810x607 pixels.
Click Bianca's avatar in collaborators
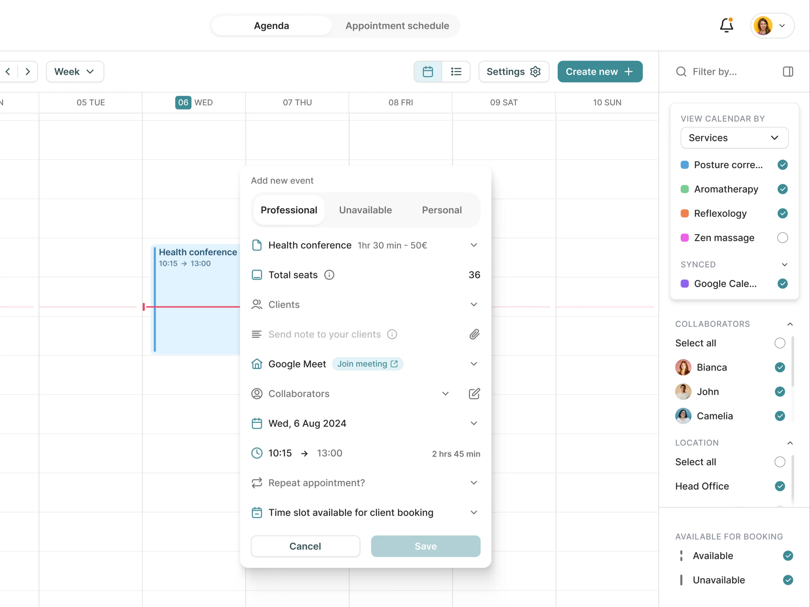(x=683, y=367)
